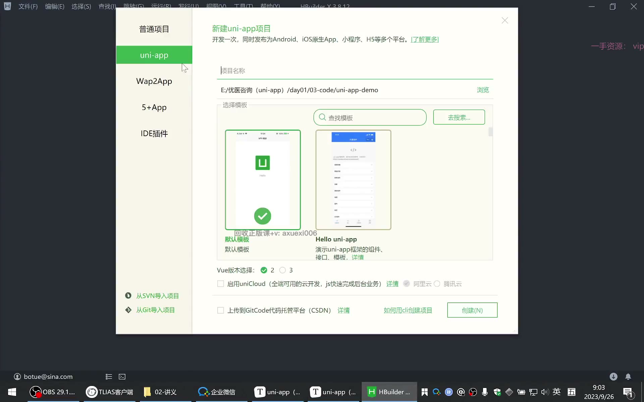Open the 如何用cli创建项目 link
Screen dimensions: 644x402
pyautogui.click(x=408, y=310)
